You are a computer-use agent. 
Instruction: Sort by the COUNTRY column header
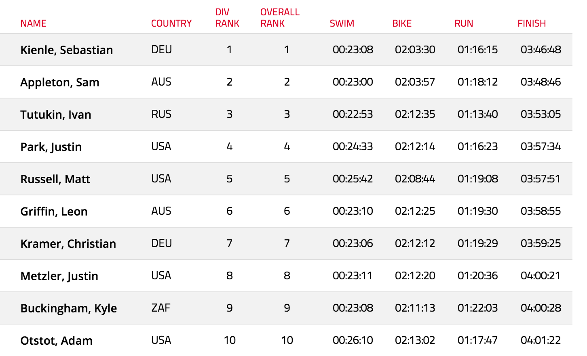pos(171,23)
